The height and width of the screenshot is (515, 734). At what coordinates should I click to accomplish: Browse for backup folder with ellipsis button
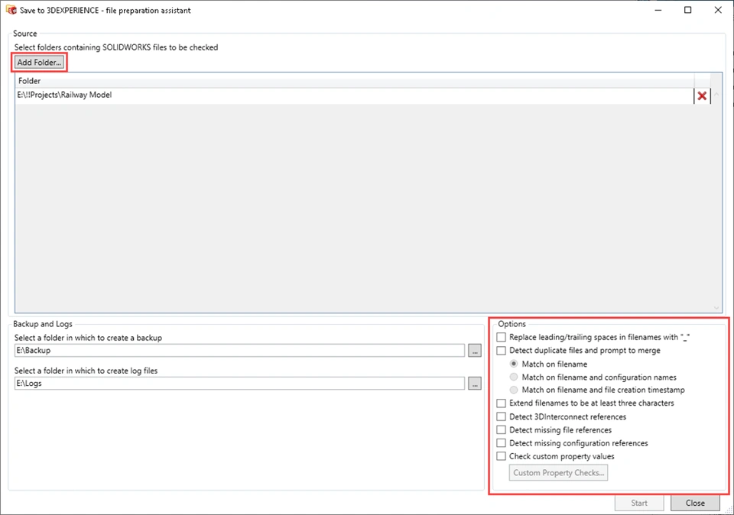pyautogui.click(x=475, y=351)
